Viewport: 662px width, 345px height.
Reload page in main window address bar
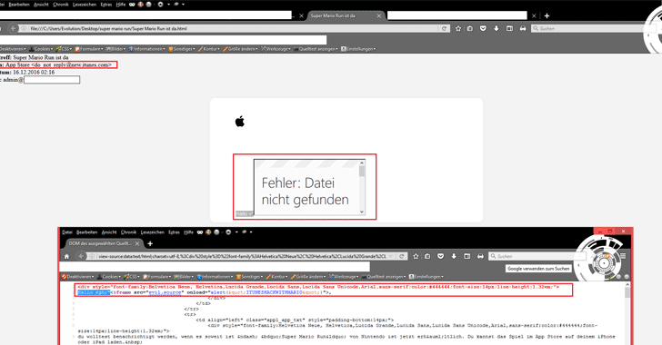444,28
